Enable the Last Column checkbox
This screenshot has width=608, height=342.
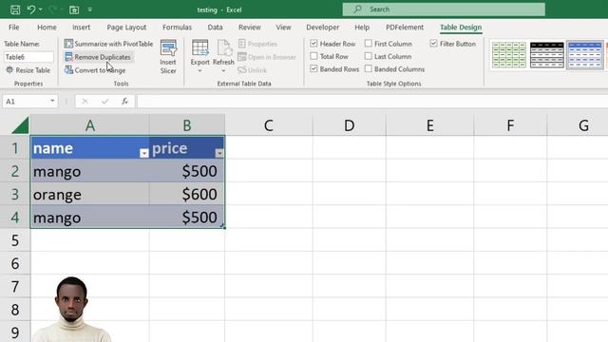pos(369,56)
